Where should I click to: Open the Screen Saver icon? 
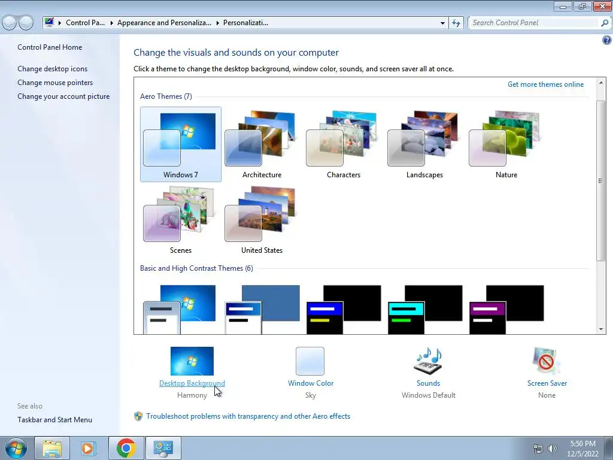pyautogui.click(x=547, y=361)
